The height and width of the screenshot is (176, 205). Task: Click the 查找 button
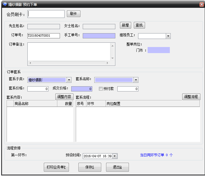point(139,25)
